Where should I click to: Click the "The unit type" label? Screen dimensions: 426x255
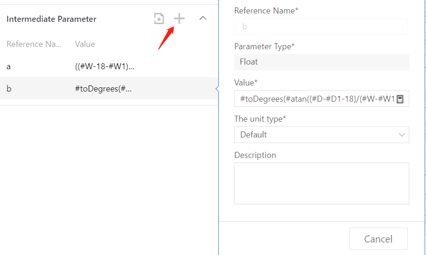(x=260, y=119)
